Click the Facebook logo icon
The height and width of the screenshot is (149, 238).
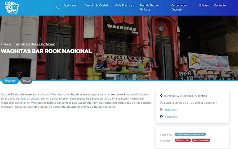[161, 116]
